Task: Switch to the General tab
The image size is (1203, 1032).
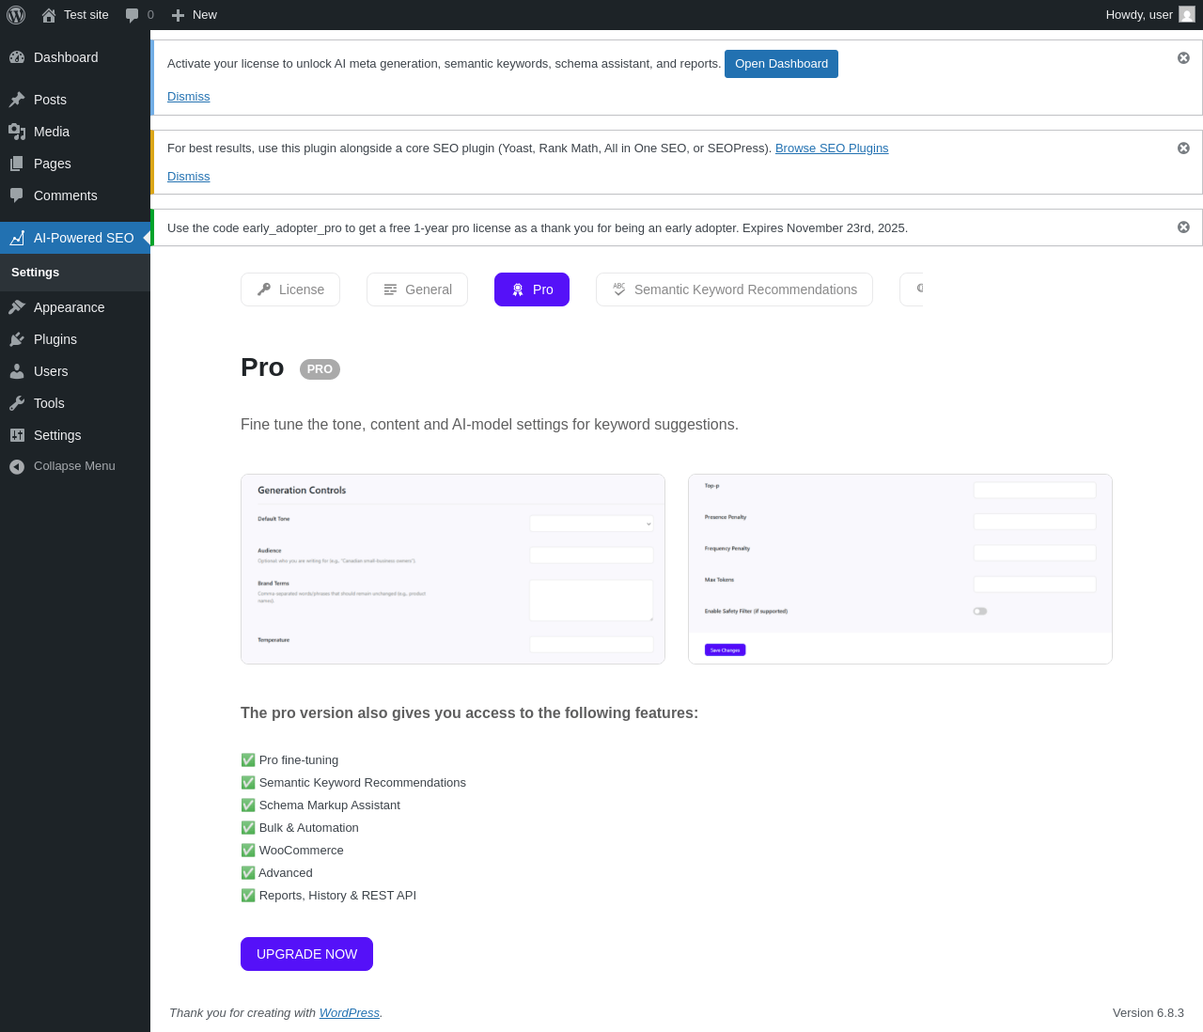Action: (417, 289)
